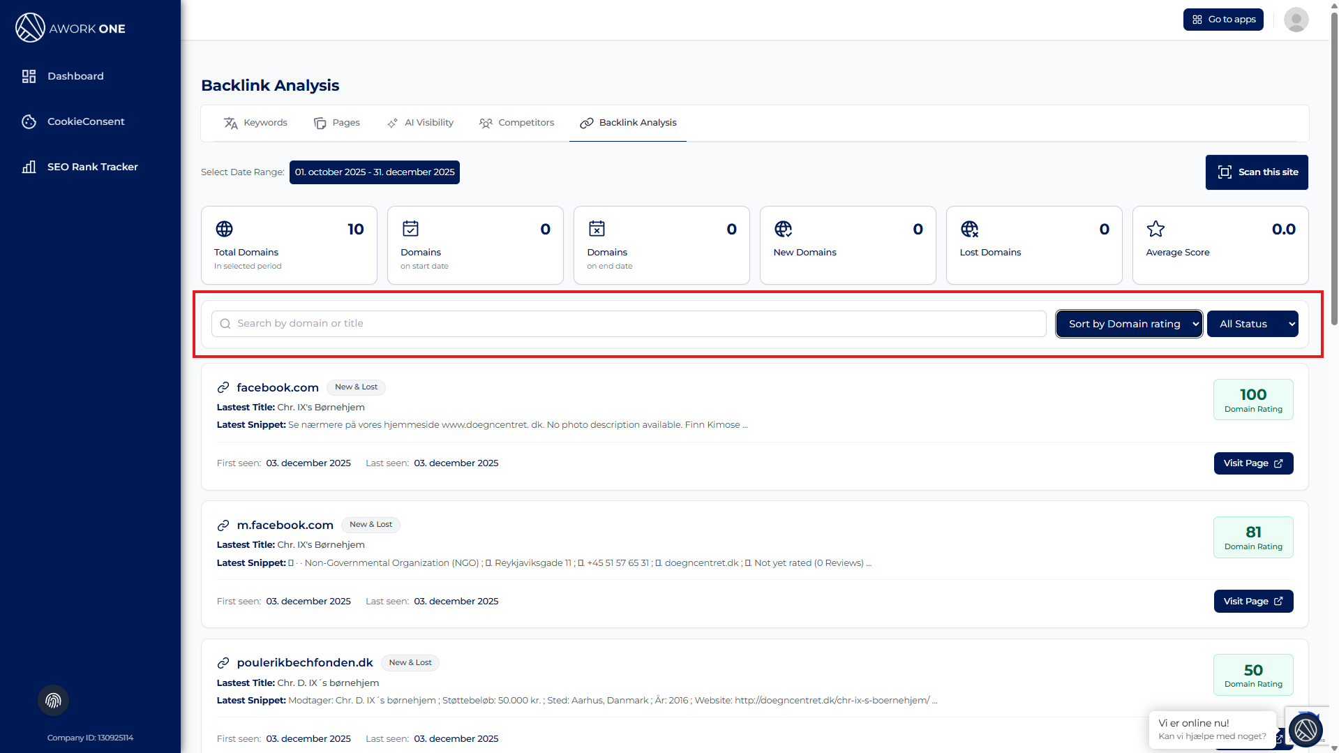Expand the All Status filter dropdown
Image resolution: width=1339 pixels, height=753 pixels.
(x=1252, y=324)
